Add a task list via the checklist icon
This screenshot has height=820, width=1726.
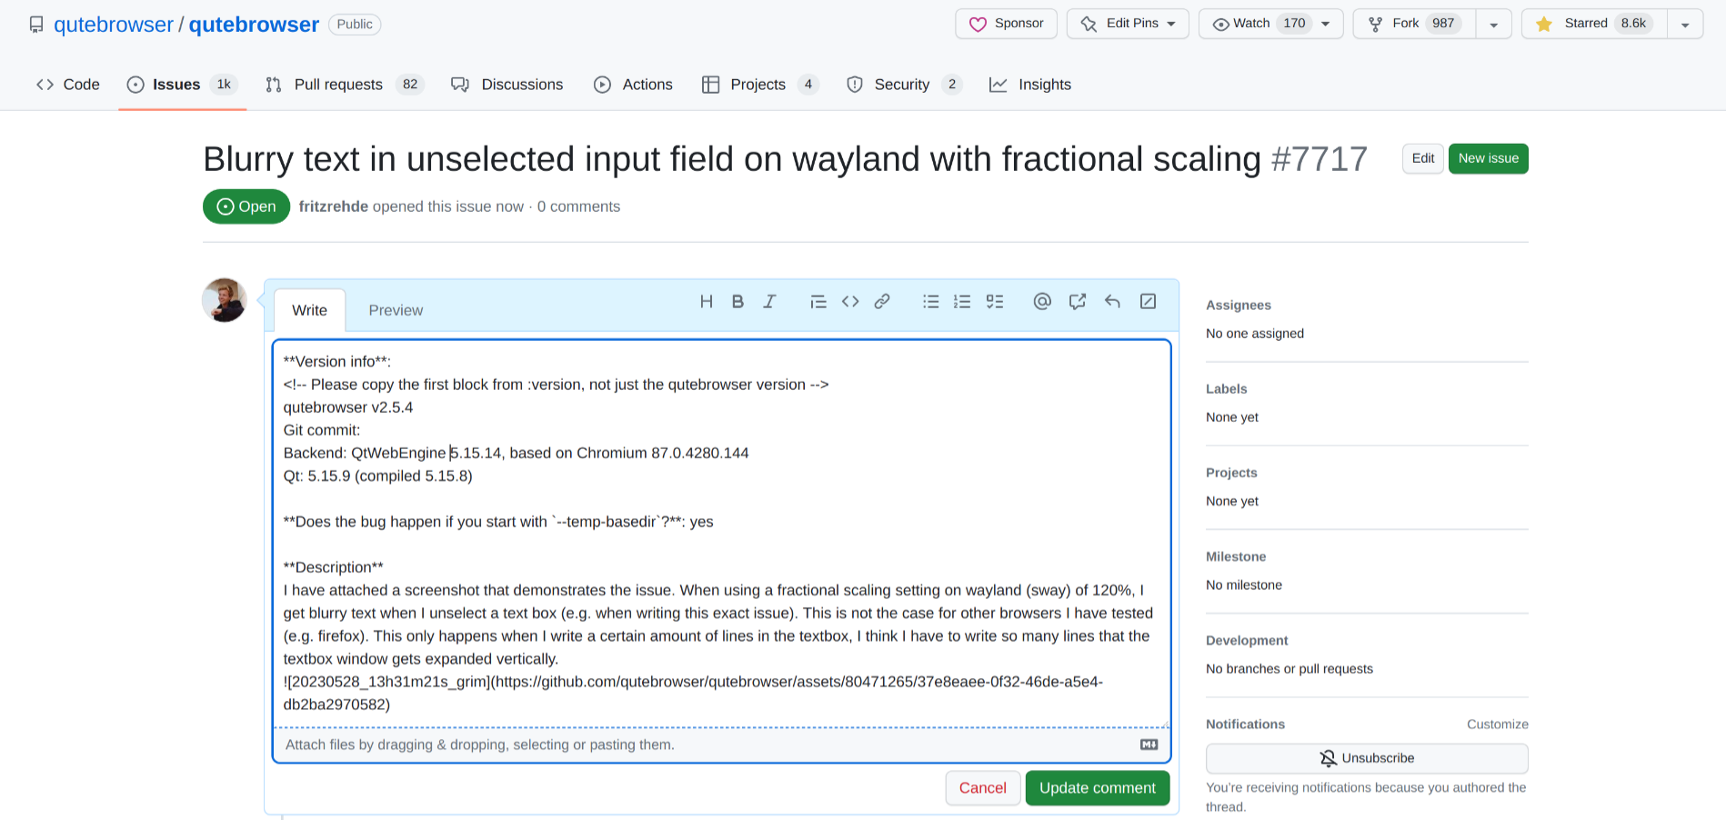[x=995, y=301]
